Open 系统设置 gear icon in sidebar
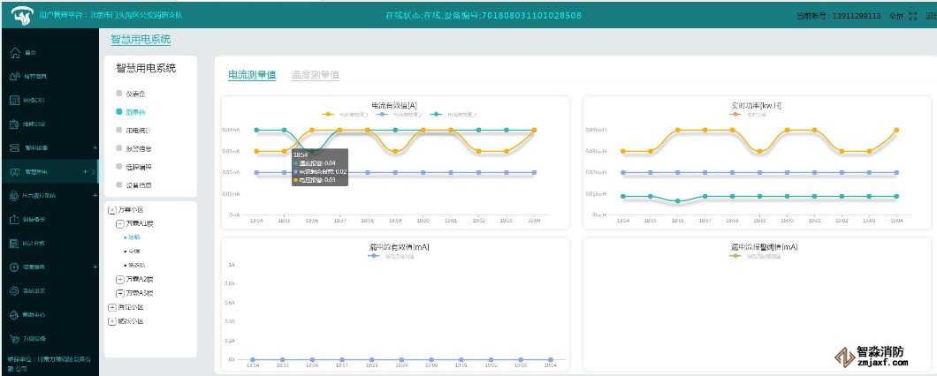The height and width of the screenshot is (376, 937). coord(14,290)
